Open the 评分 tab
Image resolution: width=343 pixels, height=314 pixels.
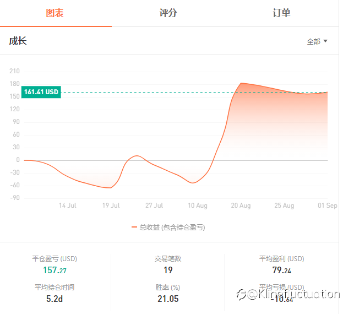click(x=168, y=13)
